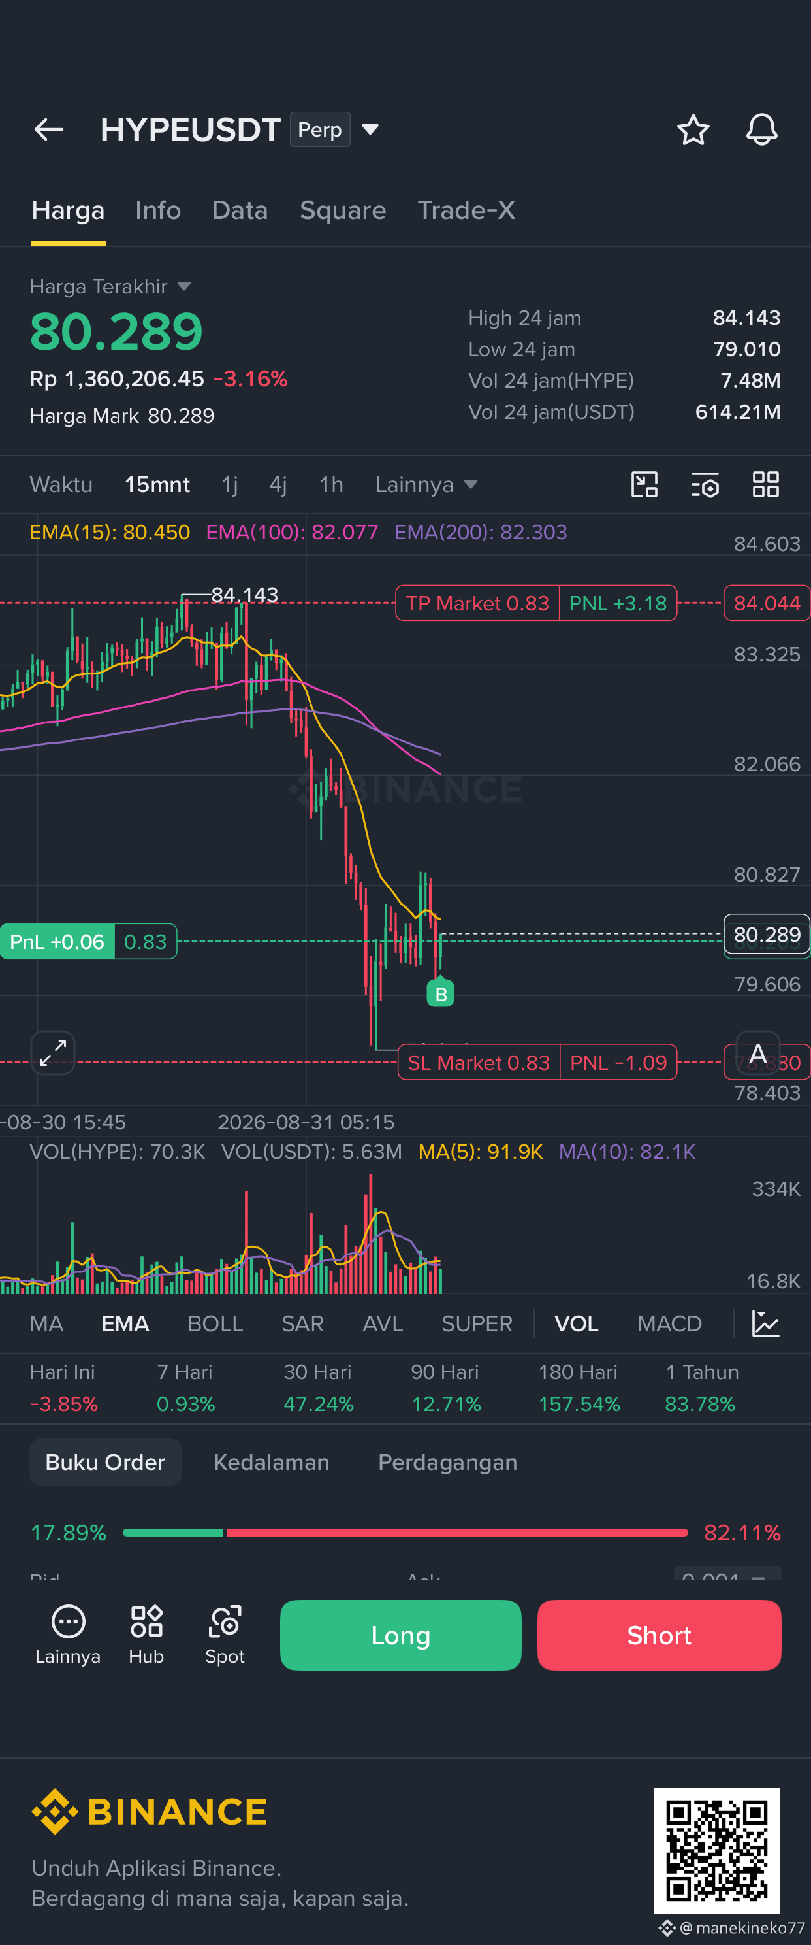
Task: Open Lainnya timeframe dropdown
Action: (426, 484)
